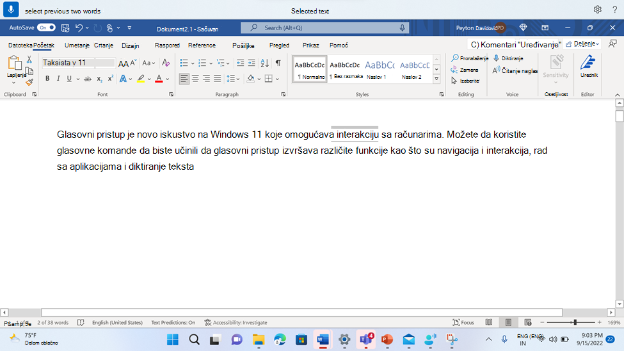Toggle Subscript formatting
Screen dimensions: 624x351
[x=99, y=79]
